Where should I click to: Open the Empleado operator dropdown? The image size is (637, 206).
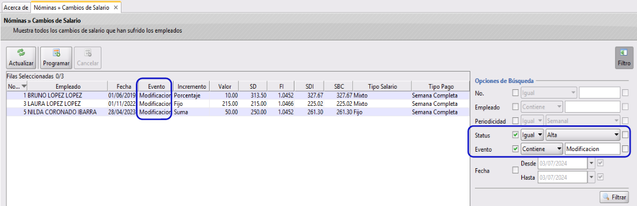point(542,106)
